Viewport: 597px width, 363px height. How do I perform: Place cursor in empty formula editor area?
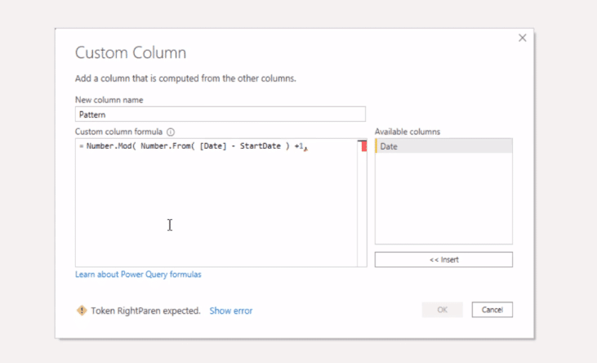[x=216, y=210]
